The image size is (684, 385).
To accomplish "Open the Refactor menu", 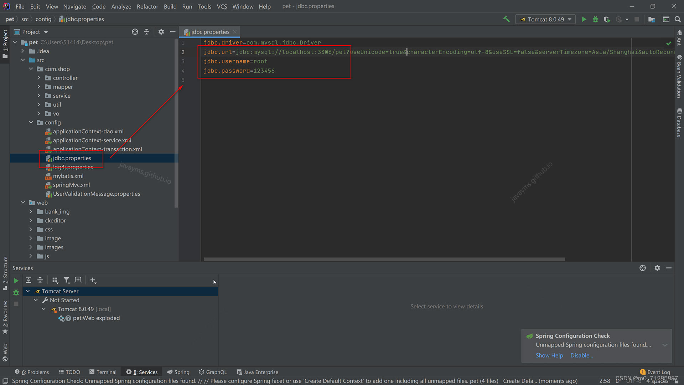I will (x=147, y=6).
